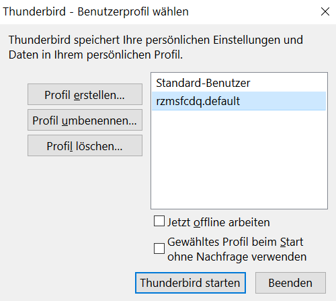336x301 pixels.
Task: Click the Jetzt offline arbeiten label text
Action: pyautogui.click(x=218, y=222)
